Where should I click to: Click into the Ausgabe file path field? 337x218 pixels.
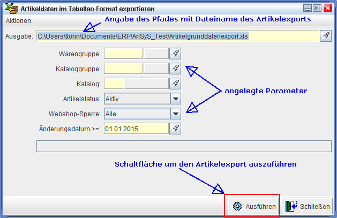[177, 36]
